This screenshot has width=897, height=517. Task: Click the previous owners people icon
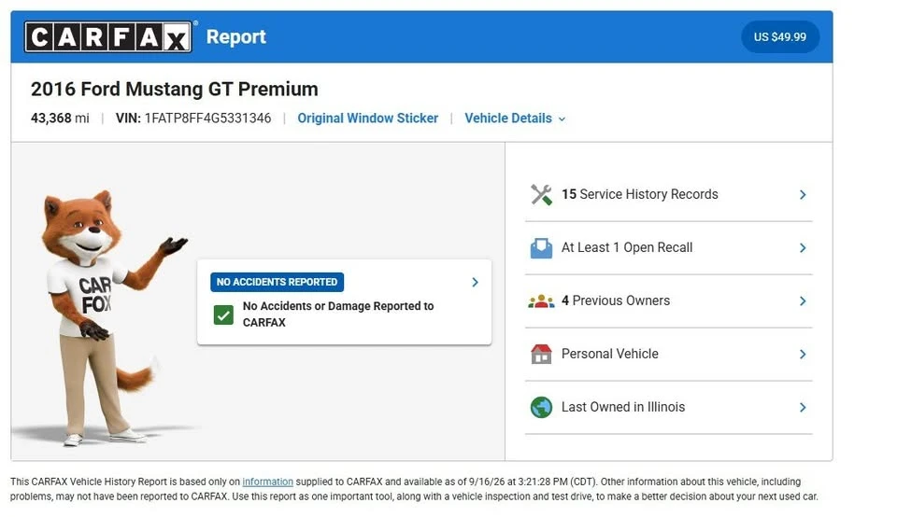[x=541, y=301]
